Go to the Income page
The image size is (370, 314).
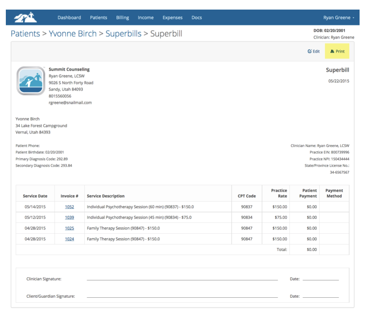[x=145, y=17]
